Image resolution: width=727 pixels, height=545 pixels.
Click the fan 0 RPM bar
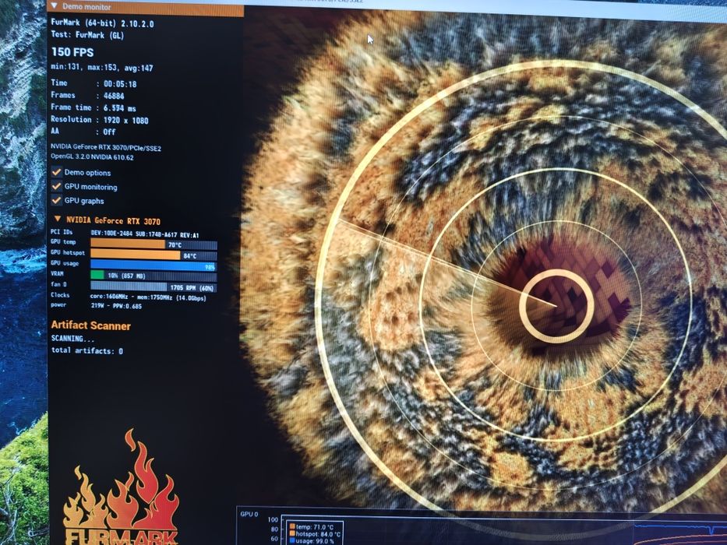154,287
